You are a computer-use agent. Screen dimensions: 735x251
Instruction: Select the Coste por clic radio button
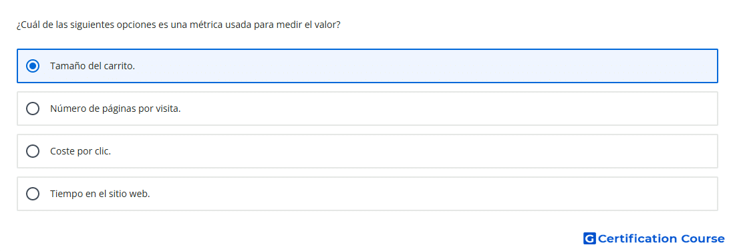33,151
